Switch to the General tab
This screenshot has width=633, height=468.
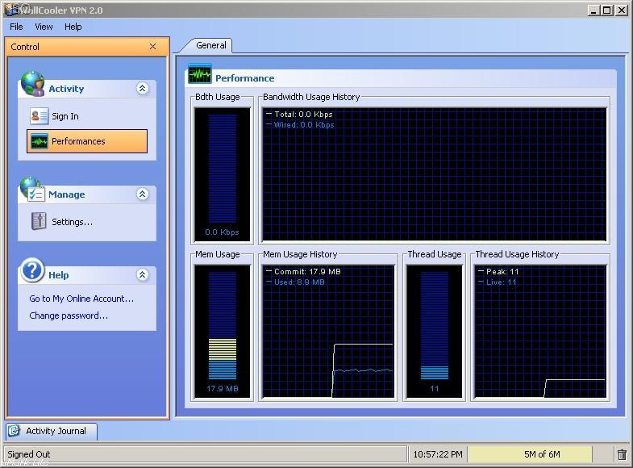pos(211,45)
